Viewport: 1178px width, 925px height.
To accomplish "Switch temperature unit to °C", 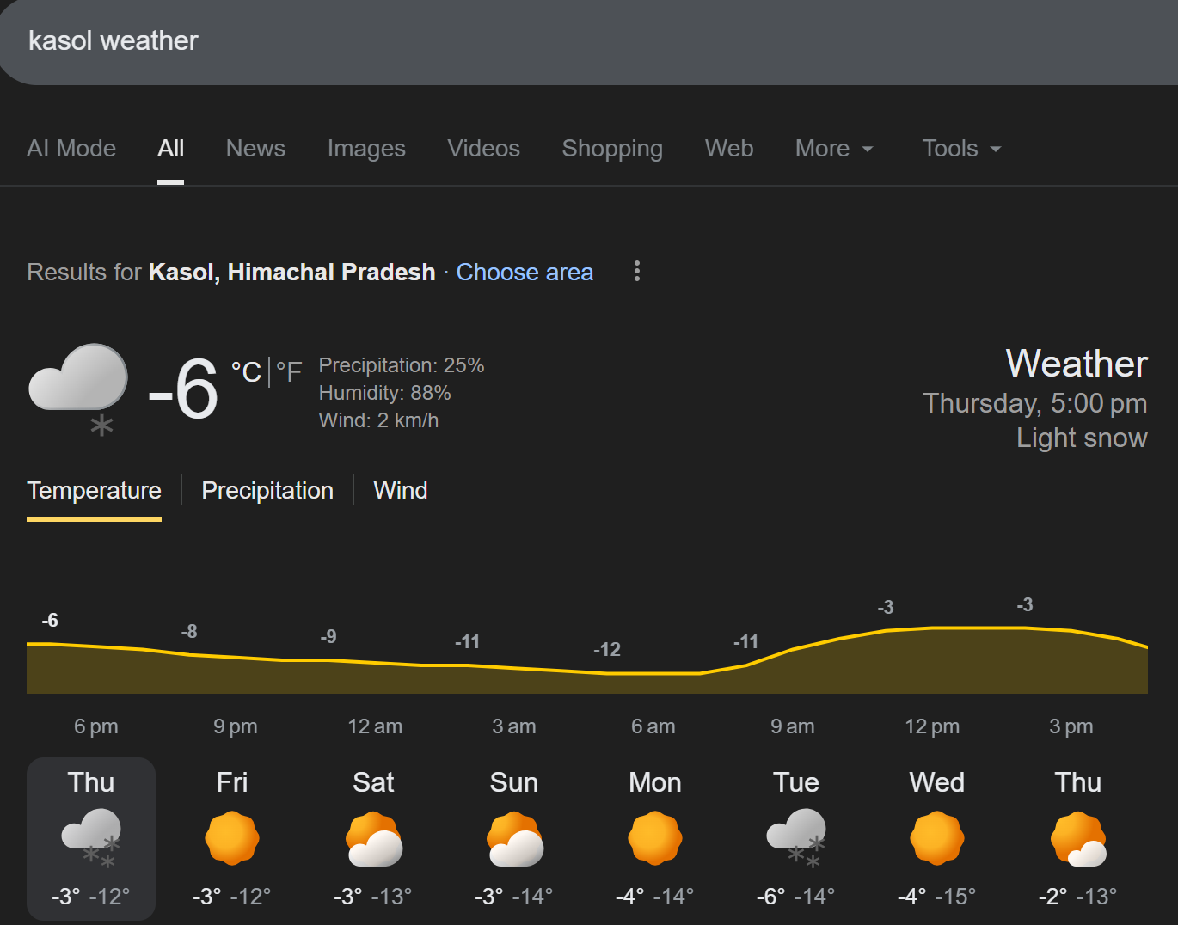I will pyautogui.click(x=246, y=372).
